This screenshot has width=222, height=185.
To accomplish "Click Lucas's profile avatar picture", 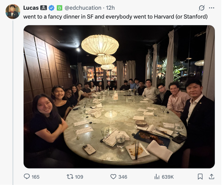I will 13,12.
